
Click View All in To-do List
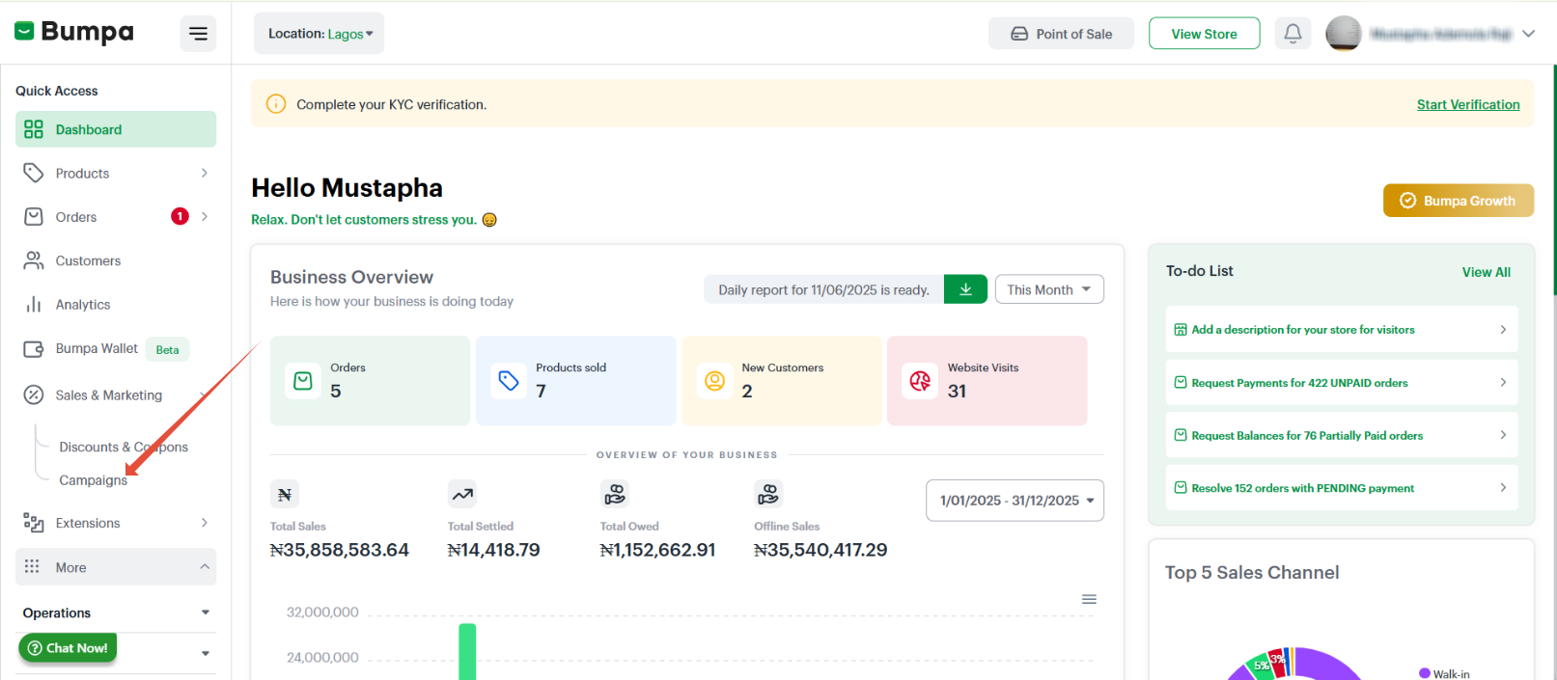pyautogui.click(x=1486, y=272)
